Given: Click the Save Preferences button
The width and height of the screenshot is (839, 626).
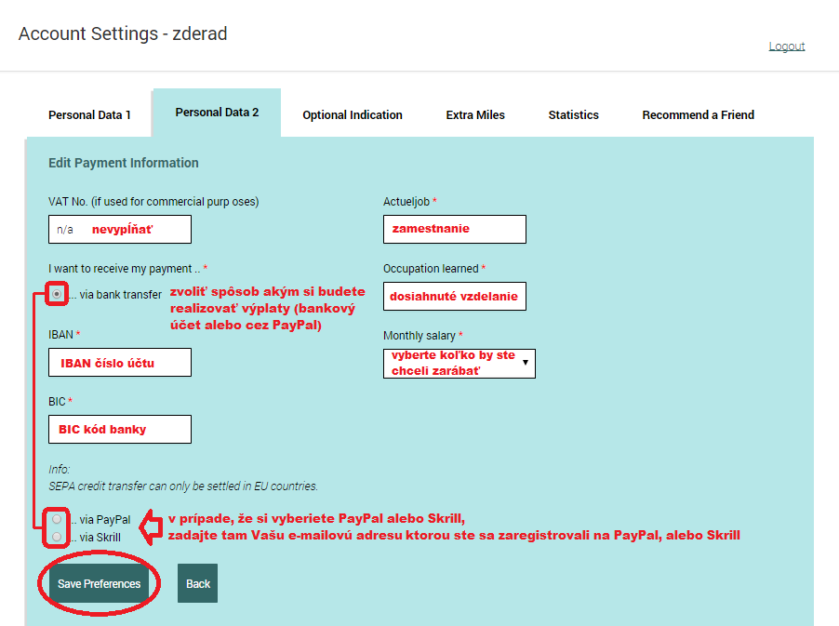Looking at the screenshot, I should (x=99, y=583).
